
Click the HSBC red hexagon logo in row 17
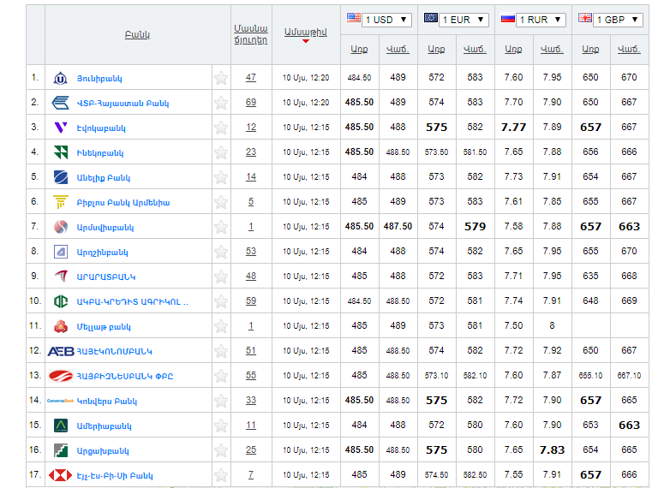pyautogui.click(x=61, y=475)
